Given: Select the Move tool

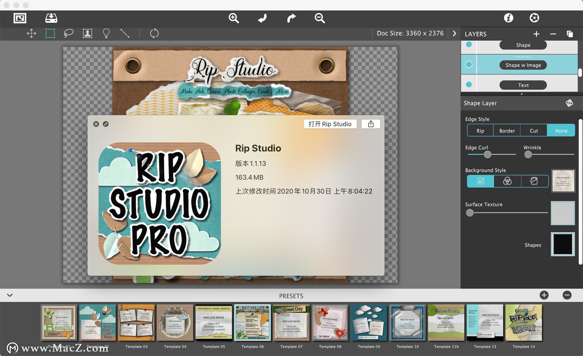Looking at the screenshot, I should point(32,33).
